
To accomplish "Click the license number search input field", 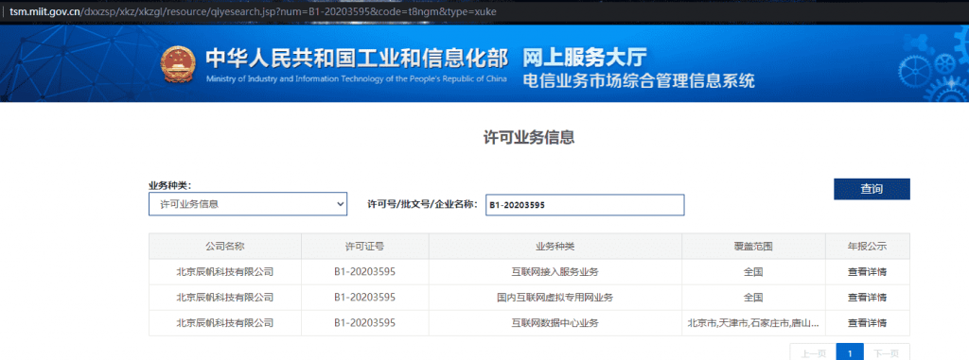I will [585, 205].
